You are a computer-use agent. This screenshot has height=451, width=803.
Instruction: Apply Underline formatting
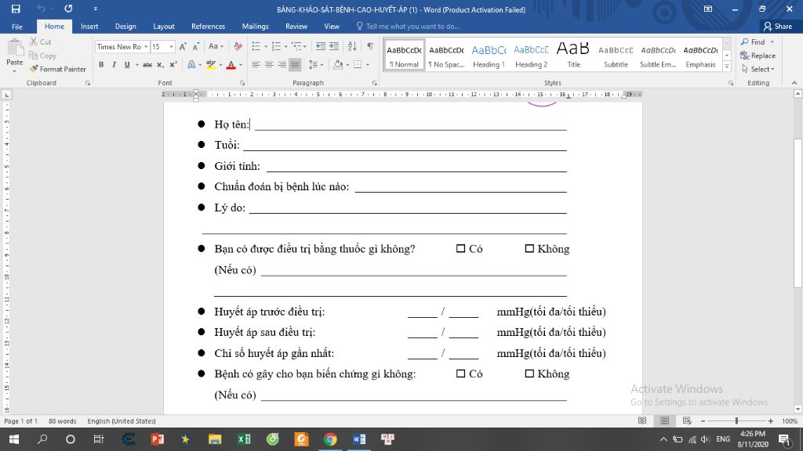(x=127, y=65)
